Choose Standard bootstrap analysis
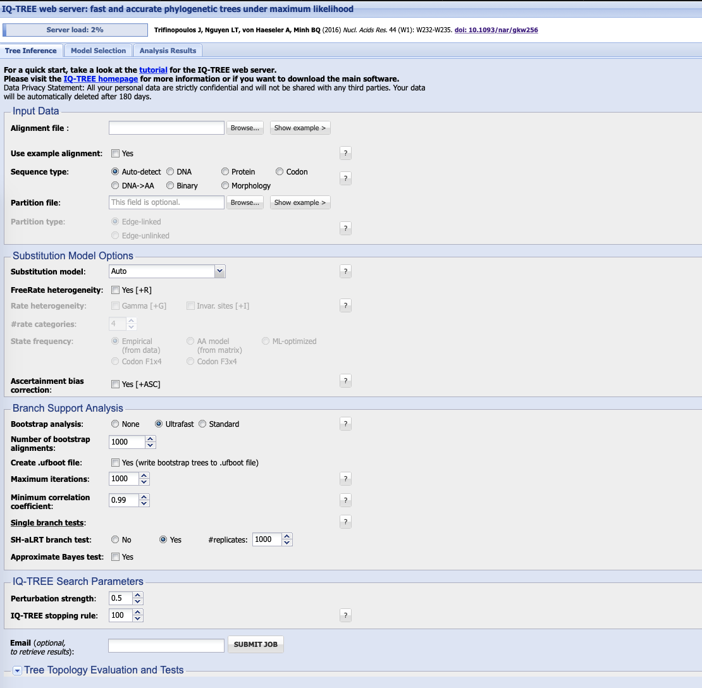 click(202, 424)
